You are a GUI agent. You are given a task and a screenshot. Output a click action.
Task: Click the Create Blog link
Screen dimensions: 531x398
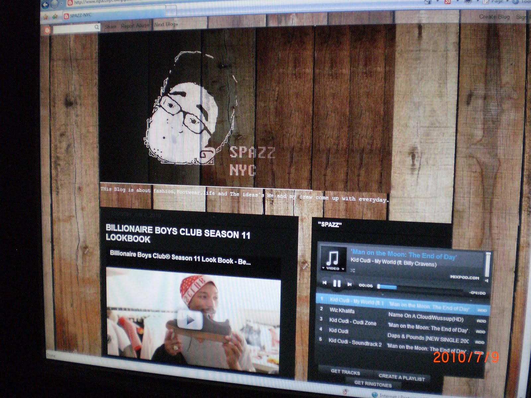(x=494, y=17)
